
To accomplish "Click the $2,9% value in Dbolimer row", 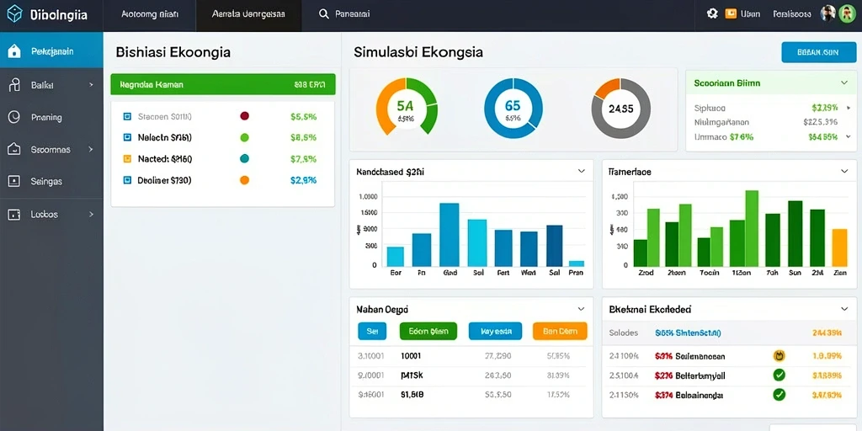I will (303, 180).
